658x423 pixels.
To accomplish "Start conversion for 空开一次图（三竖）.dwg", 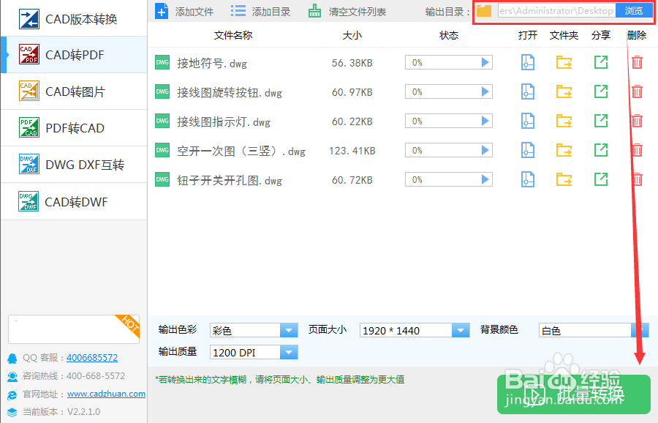I will (484, 149).
